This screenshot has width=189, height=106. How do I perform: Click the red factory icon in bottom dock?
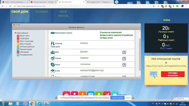pyautogui.click(x=107, y=94)
